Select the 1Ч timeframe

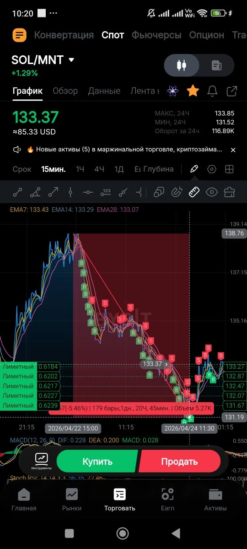(80, 169)
